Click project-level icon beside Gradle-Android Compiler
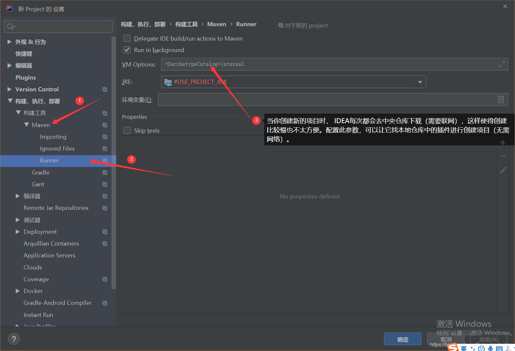 click(105, 303)
